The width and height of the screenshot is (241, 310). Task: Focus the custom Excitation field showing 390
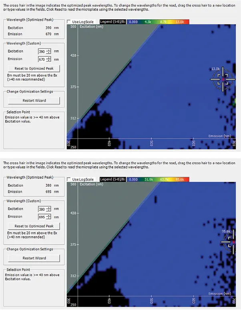tap(42, 51)
